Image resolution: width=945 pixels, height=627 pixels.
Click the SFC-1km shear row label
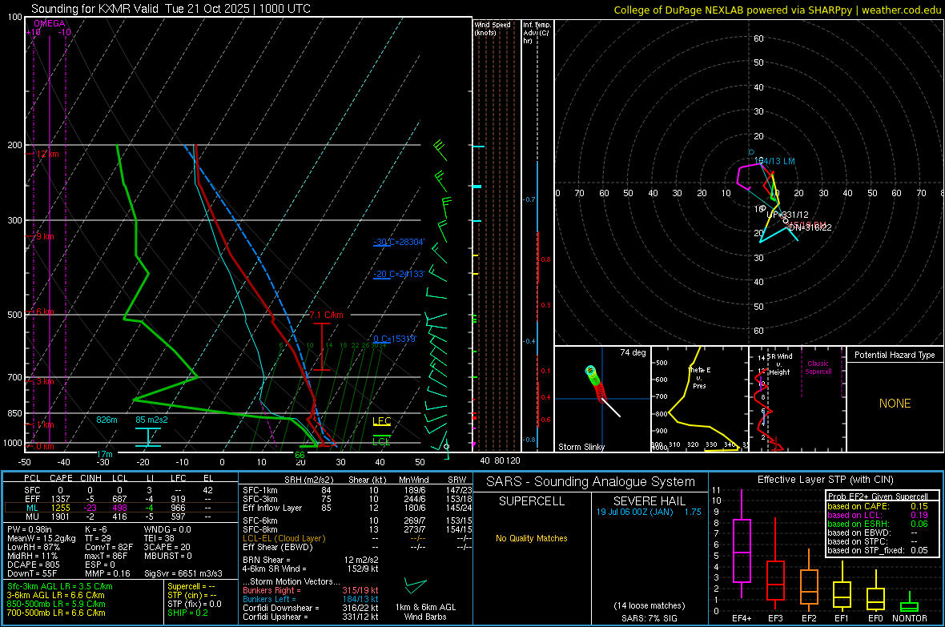[259, 490]
